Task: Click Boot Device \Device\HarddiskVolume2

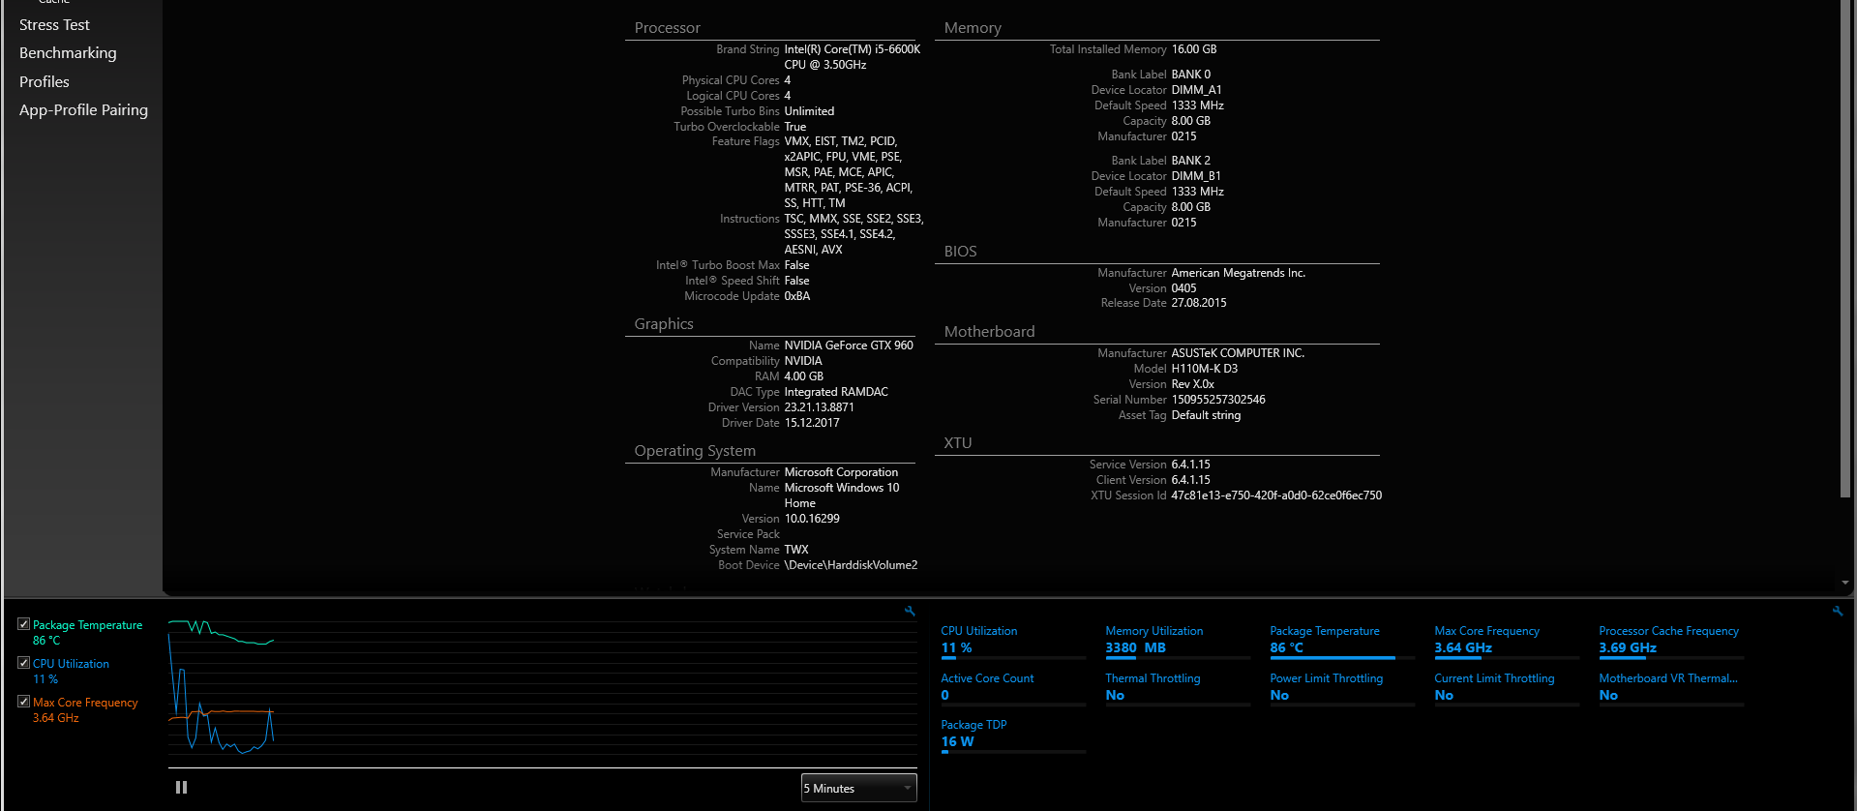Action: coord(850,565)
